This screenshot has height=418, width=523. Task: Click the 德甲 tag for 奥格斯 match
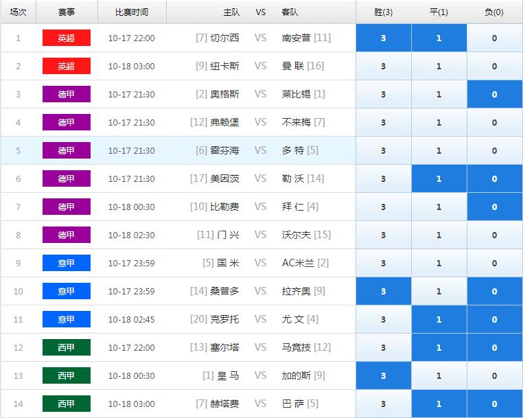[67, 94]
